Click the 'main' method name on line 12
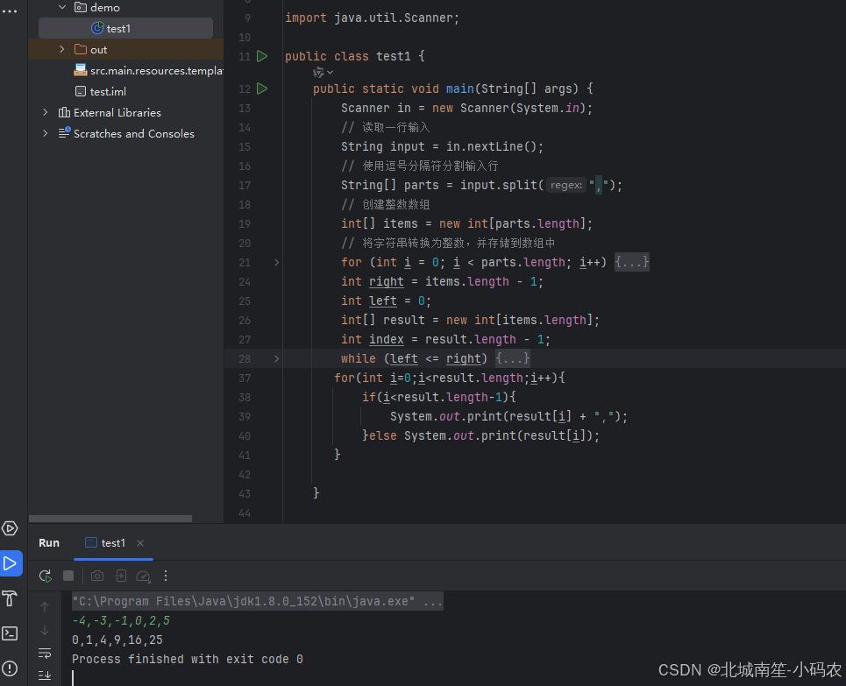 click(459, 88)
